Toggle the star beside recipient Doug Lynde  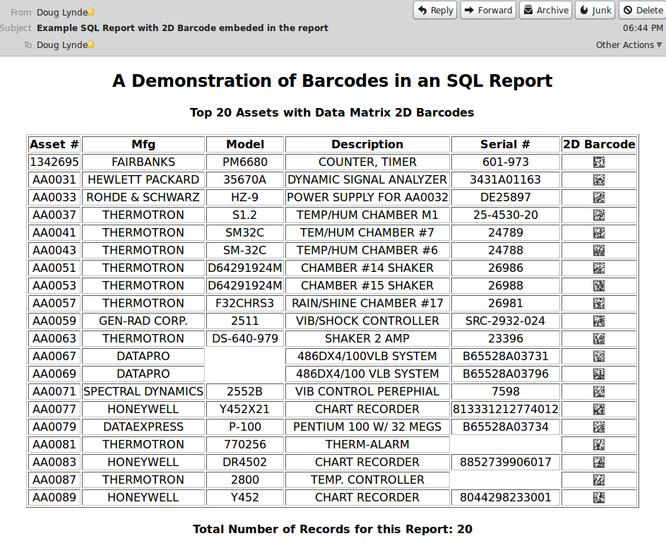coord(92,44)
